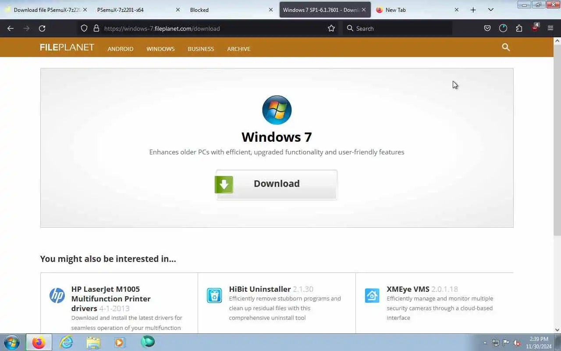This screenshot has height=351, width=561.
Task: Click the Windows 7 logo image
Action: click(x=277, y=110)
